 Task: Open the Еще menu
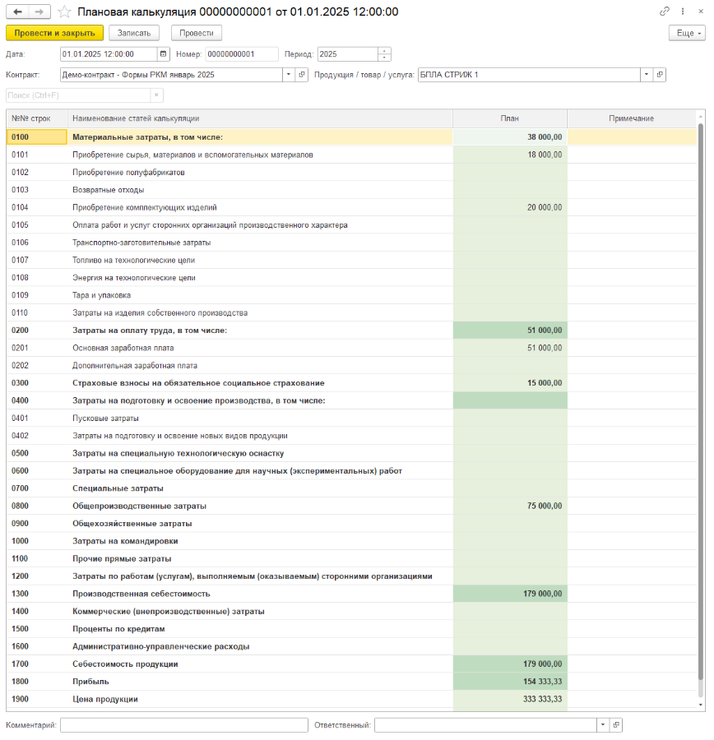tap(687, 33)
